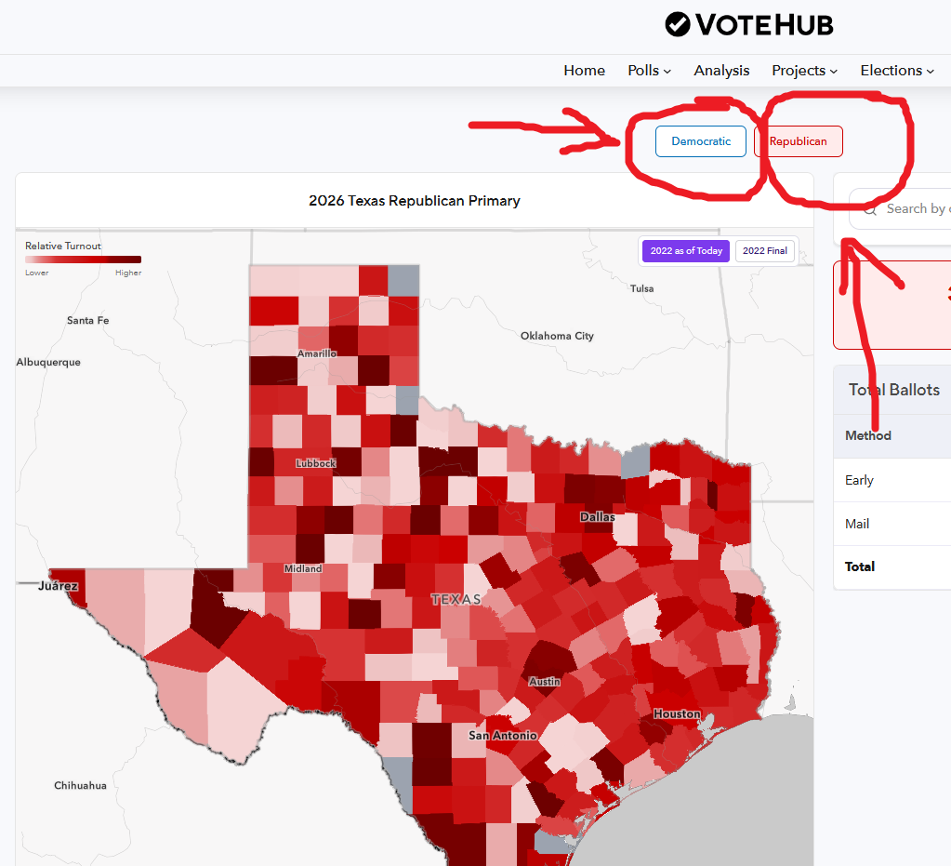951x866 pixels.
Task: Switch map to "2022 Final" comparison
Action: tap(765, 251)
